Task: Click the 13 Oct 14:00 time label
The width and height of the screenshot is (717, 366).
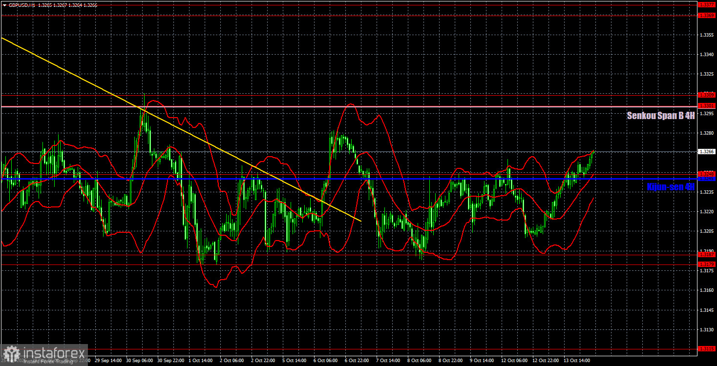Action: (578, 361)
